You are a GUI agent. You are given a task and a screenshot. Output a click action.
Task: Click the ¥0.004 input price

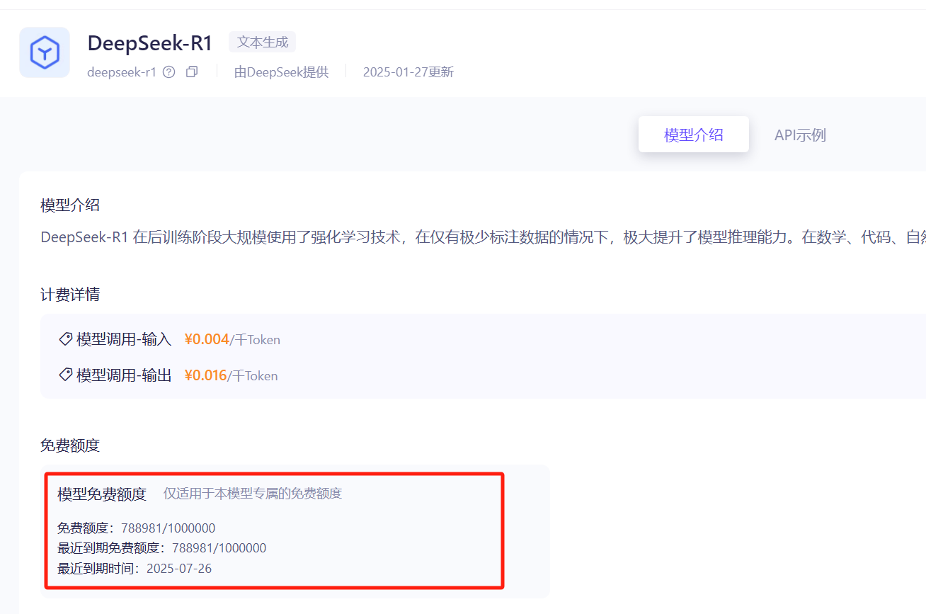pyautogui.click(x=207, y=339)
